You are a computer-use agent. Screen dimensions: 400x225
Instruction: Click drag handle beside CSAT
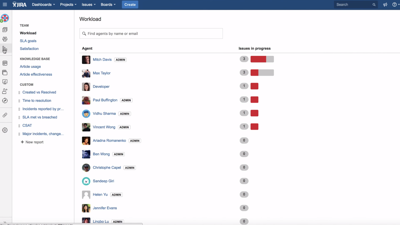pyautogui.click(x=19, y=126)
